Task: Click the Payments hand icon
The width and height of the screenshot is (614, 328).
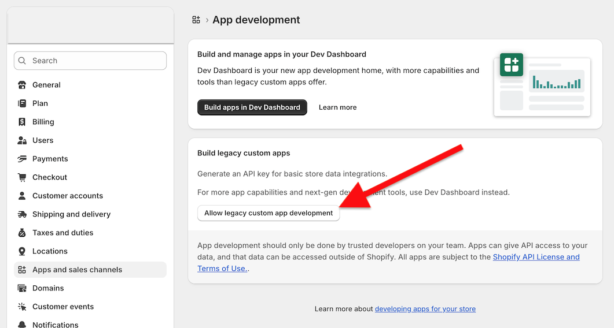Action: [22, 159]
